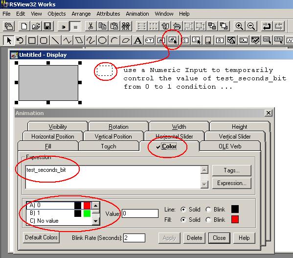293x258 pixels.
Task: Select the Rounded Rectangle tool
Action: 44,40
